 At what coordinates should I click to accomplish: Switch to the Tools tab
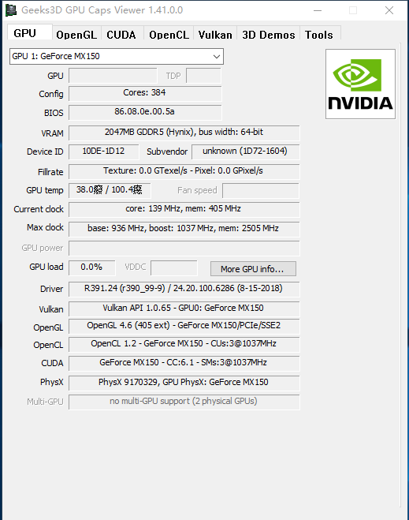[319, 35]
